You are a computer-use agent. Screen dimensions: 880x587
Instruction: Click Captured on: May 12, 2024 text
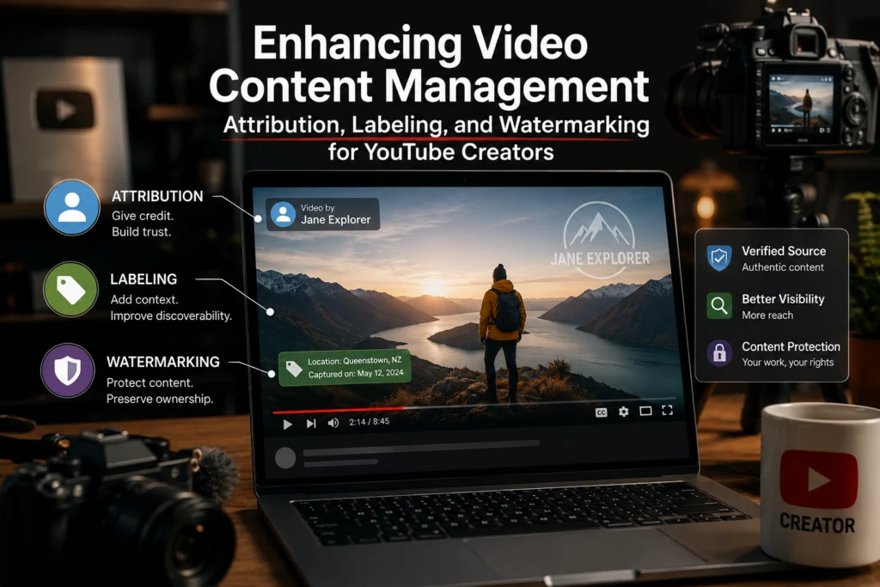355,373
